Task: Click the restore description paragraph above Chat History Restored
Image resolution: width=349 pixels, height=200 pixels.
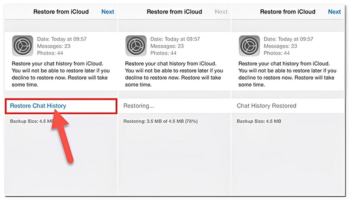Action: (x=287, y=74)
